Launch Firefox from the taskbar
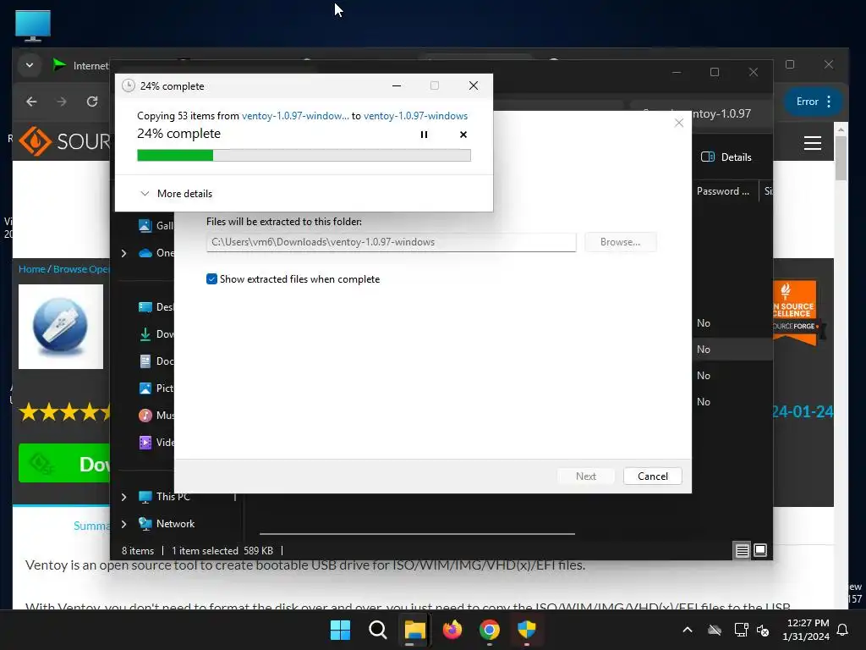The height and width of the screenshot is (650, 866). (452, 630)
